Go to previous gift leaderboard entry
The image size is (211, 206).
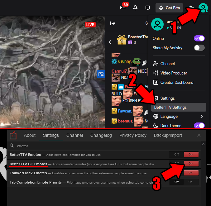[110, 42]
